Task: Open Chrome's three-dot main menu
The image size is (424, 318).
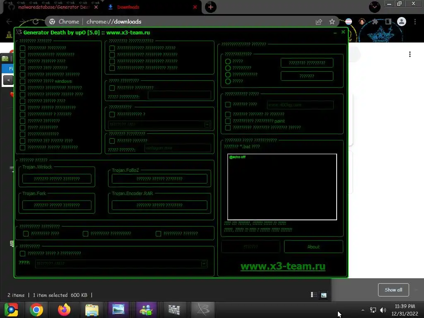Action: tap(415, 22)
